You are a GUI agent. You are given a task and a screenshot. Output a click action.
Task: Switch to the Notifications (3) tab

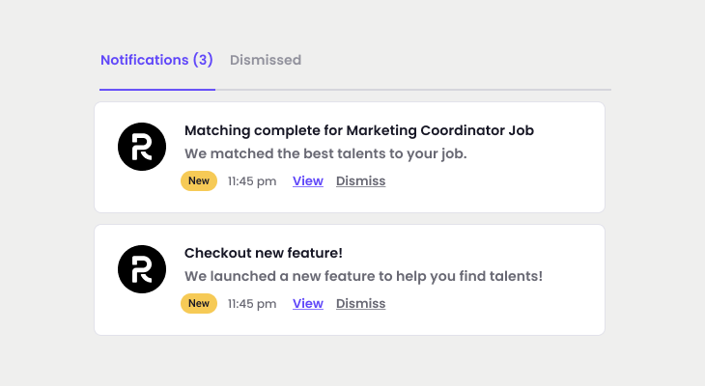[x=156, y=60]
